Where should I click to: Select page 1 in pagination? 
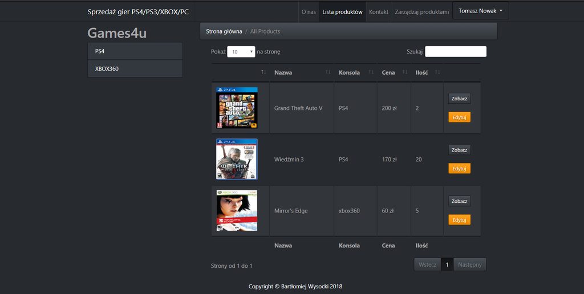[447, 264]
